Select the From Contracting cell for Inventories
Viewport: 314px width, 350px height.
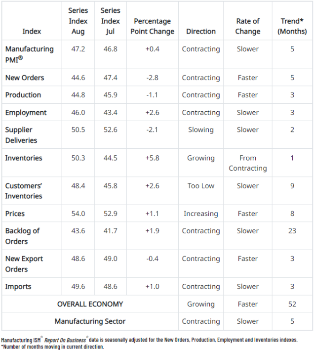248,163
